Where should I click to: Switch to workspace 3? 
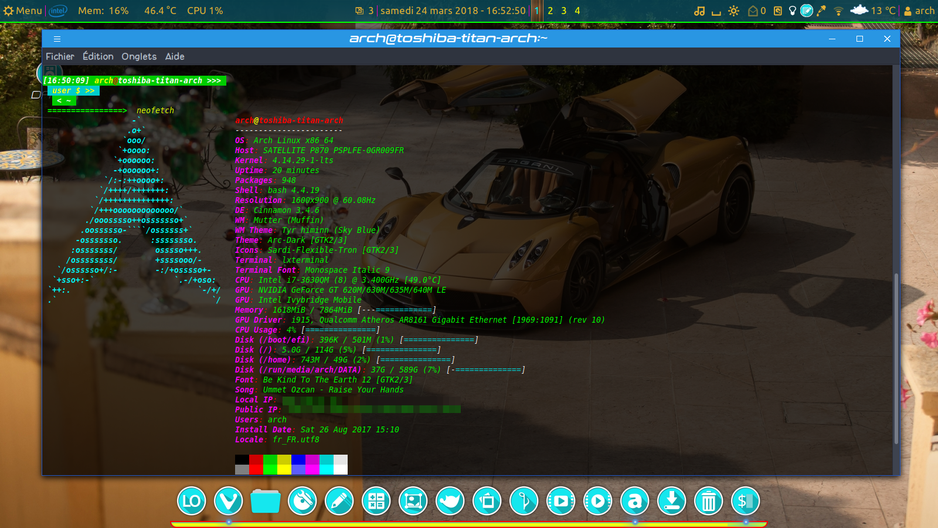pyautogui.click(x=564, y=11)
